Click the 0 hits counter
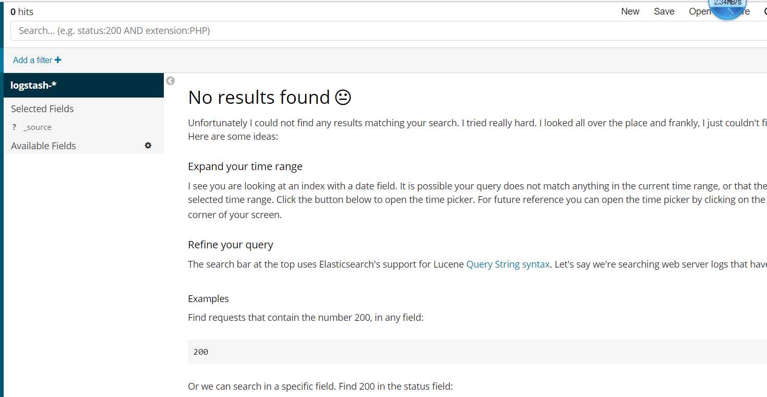This screenshot has width=767, height=397. 22,11
